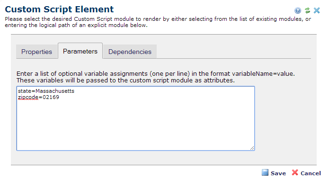Viewport: 329px width, 179px height.
Task: Open the help icon in dialog header
Action: pos(298,10)
